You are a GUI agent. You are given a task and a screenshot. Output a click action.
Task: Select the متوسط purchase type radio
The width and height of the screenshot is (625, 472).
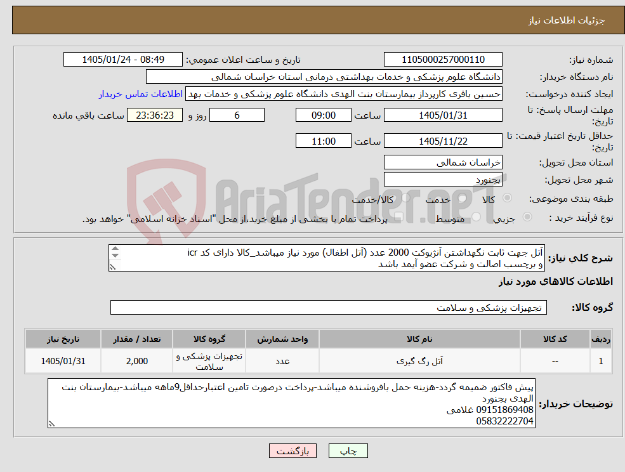[477, 217]
